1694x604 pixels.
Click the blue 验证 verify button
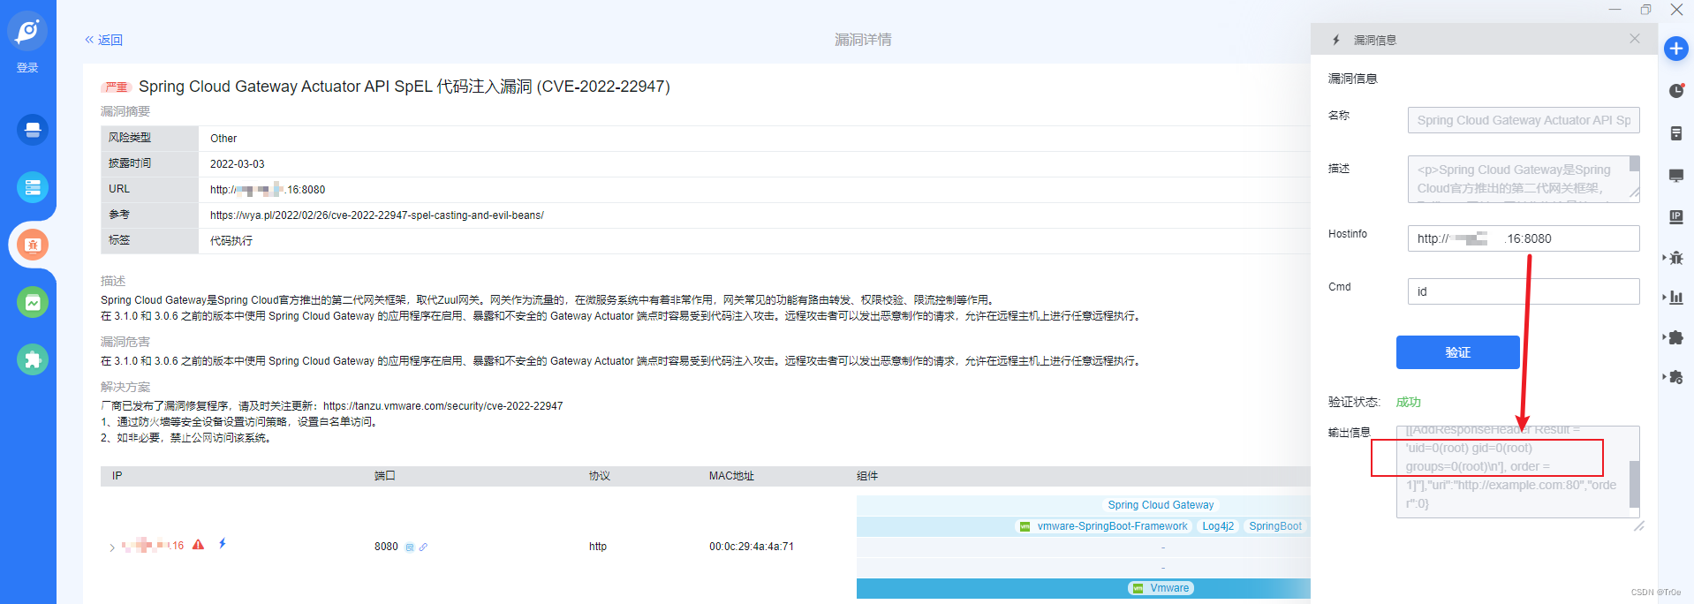point(1458,352)
